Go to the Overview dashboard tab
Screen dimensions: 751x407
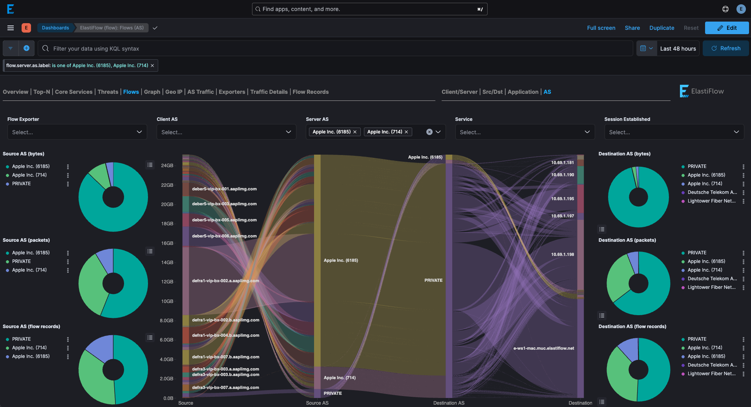(15, 92)
